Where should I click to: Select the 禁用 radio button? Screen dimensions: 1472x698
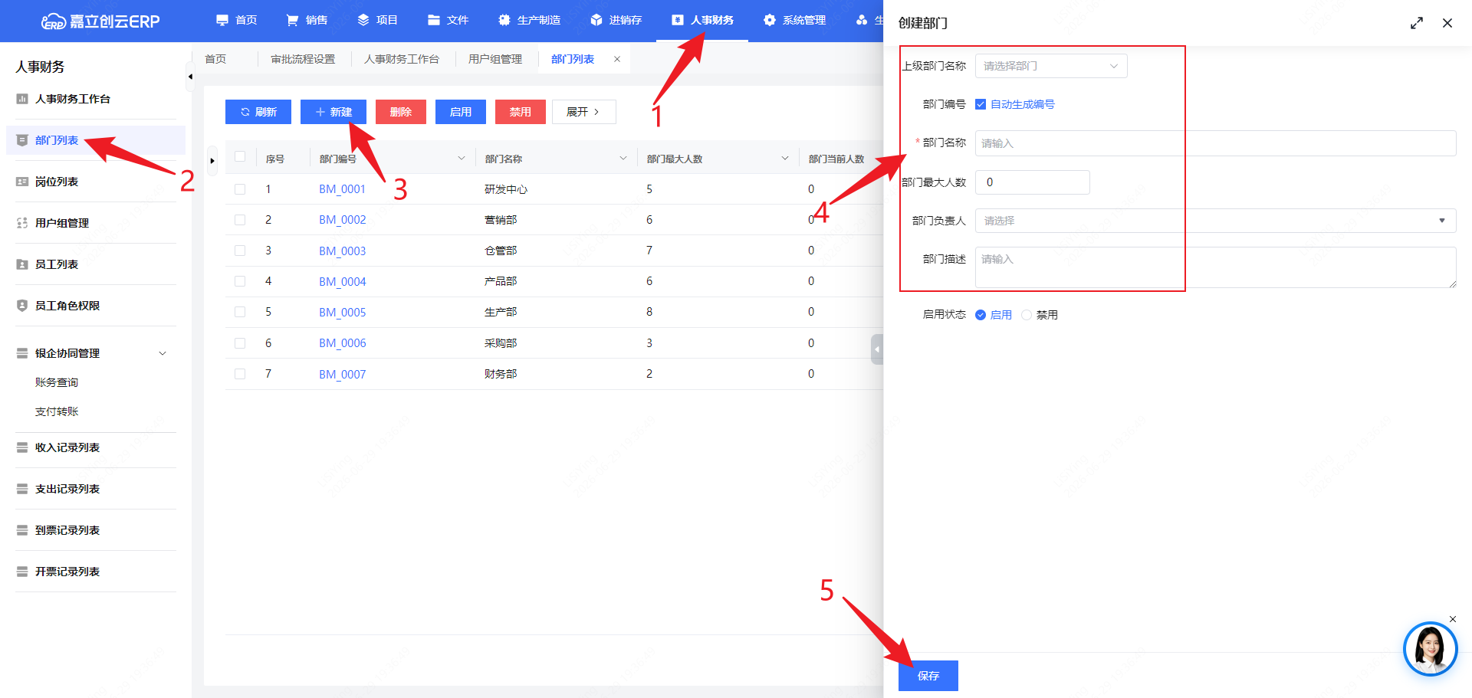pos(1027,315)
